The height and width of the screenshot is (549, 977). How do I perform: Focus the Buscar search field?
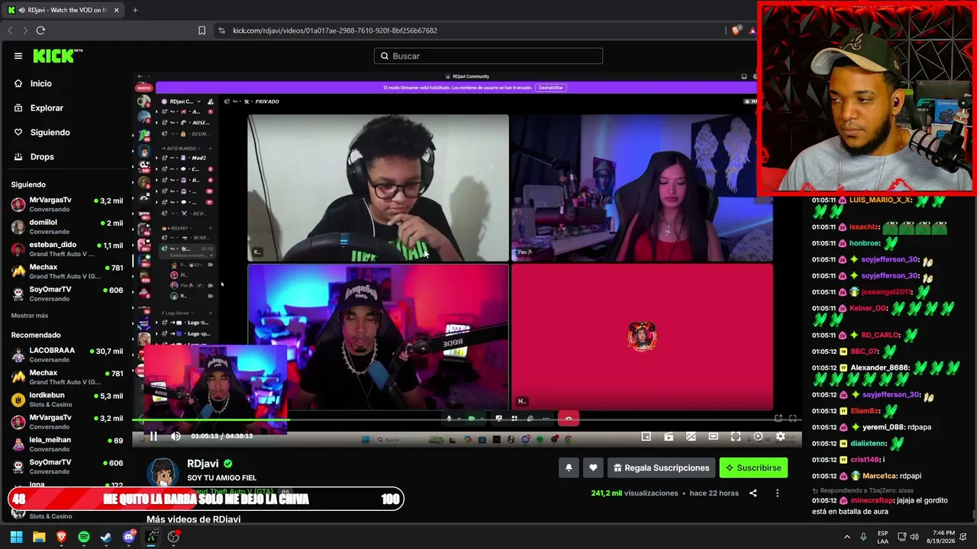488,56
